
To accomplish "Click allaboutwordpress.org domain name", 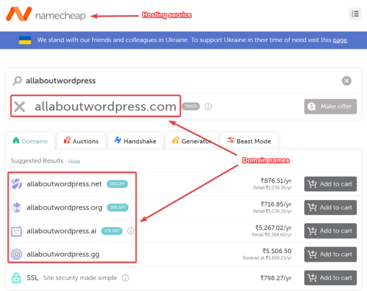I will 64,207.
